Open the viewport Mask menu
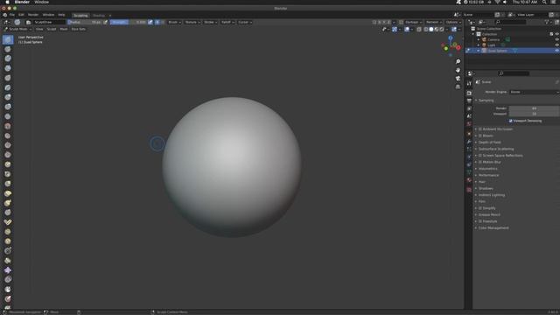 (64, 29)
